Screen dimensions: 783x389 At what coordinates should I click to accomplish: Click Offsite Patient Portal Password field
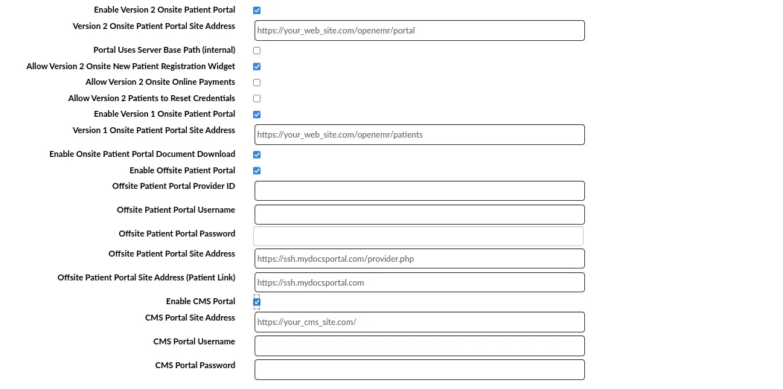point(418,237)
